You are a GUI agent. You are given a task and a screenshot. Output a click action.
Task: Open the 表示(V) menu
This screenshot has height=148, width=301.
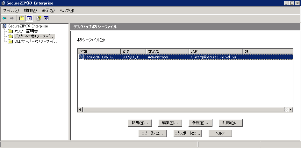tap(48, 11)
